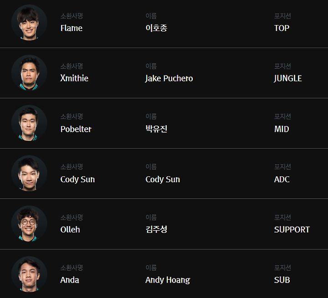Viewport: 328px width, 298px height.
Task: Click the ADC position label
Action: point(282,180)
